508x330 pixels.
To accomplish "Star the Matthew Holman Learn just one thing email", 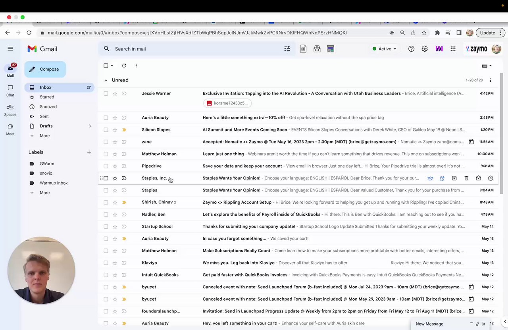I will point(115,154).
